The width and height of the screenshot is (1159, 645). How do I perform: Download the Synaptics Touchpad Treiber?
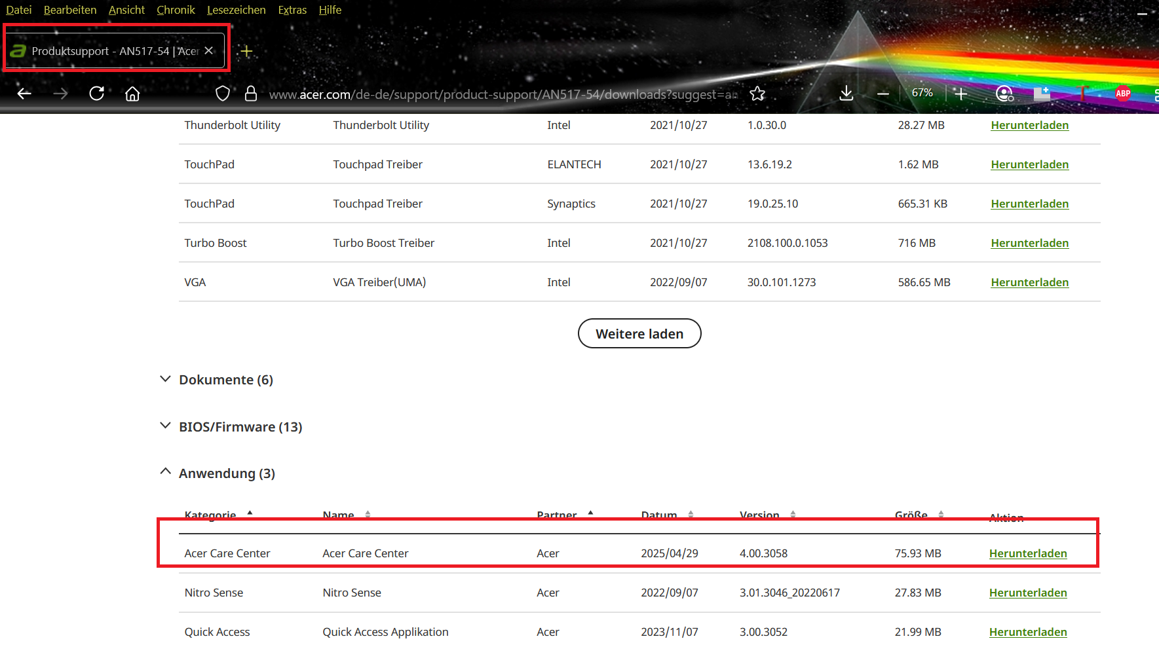pyautogui.click(x=1029, y=204)
